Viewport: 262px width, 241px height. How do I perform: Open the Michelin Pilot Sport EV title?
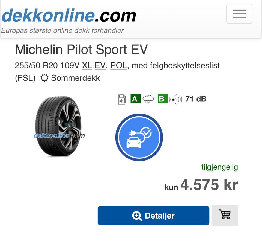coord(81,50)
